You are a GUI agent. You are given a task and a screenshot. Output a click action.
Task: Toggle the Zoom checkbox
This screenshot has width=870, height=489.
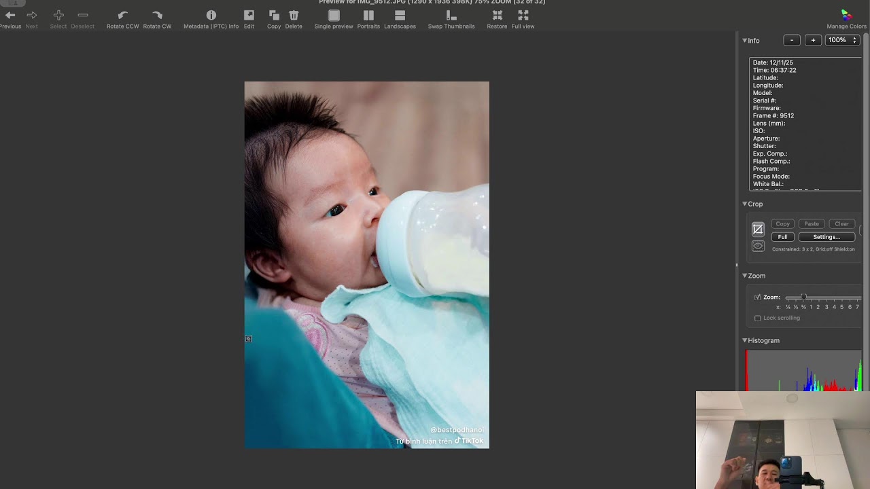758,297
